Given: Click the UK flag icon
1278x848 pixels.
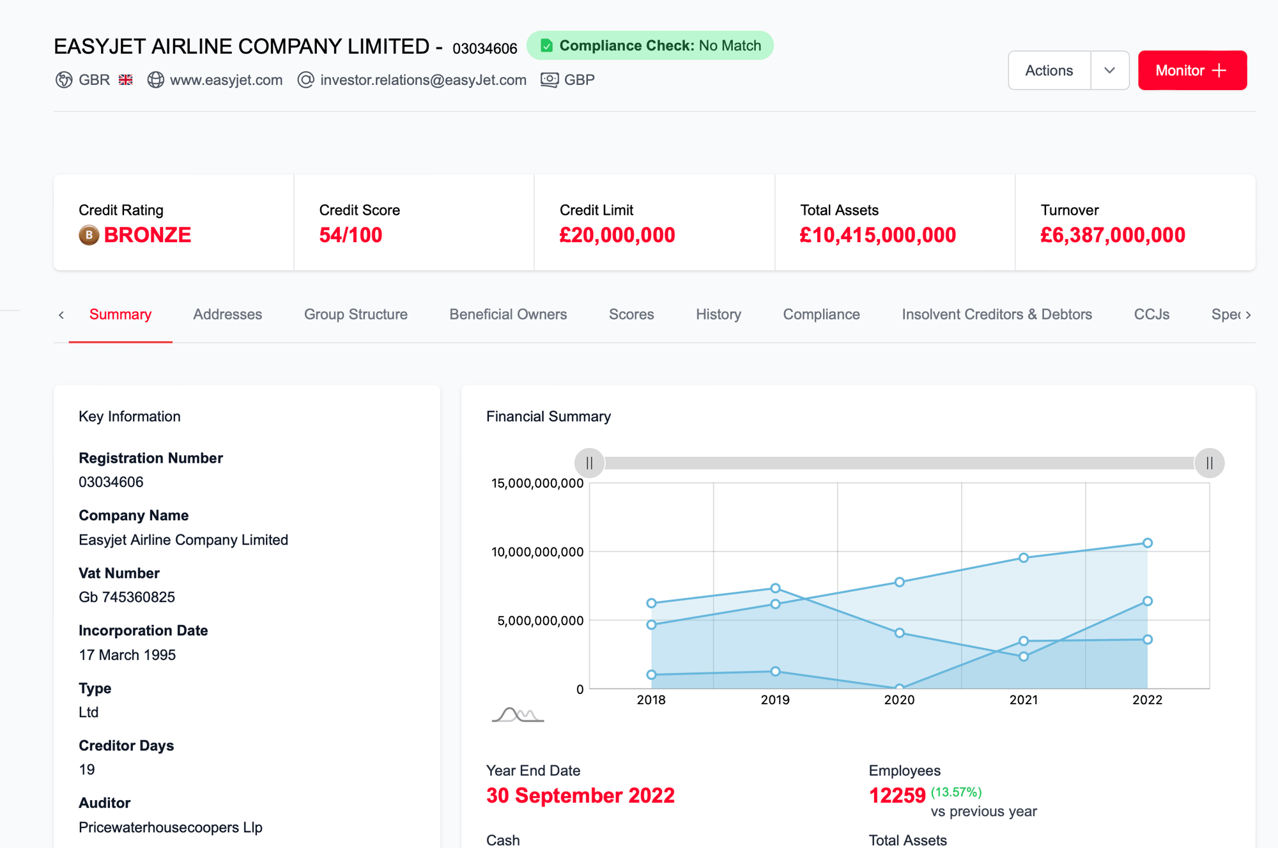Looking at the screenshot, I should pos(126,80).
